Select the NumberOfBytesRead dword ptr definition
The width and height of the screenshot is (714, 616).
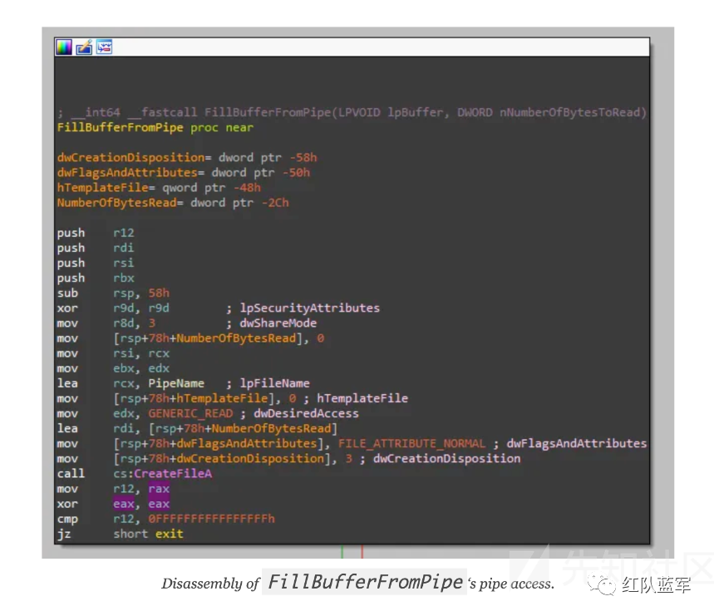click(x=173, y=203)
